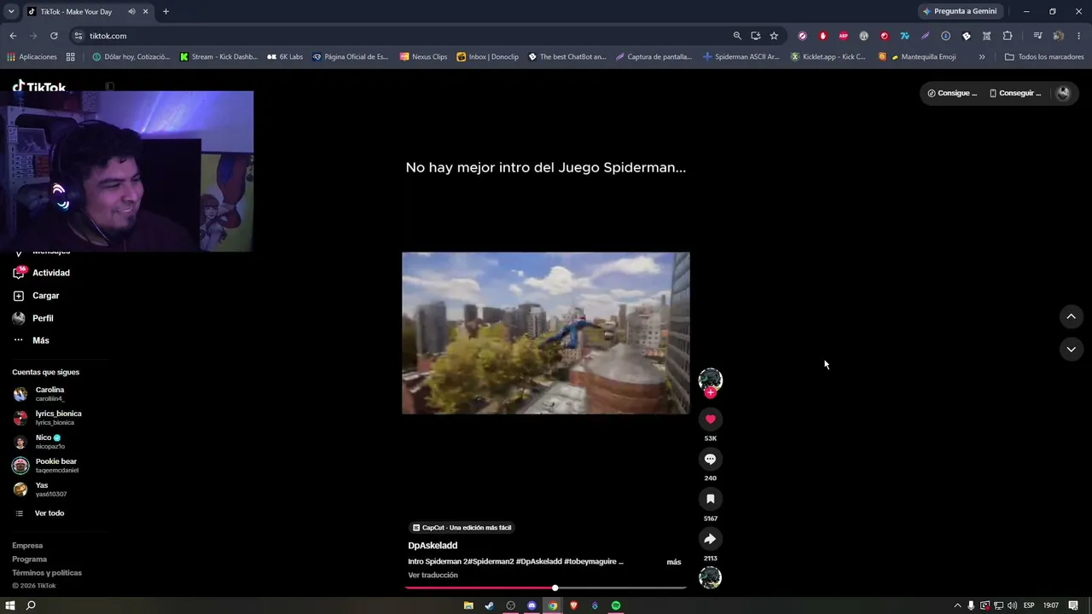Viewport: 1092px width, 614px height.
Task: Click the Más three-dots icon
Action: [19, 340]
